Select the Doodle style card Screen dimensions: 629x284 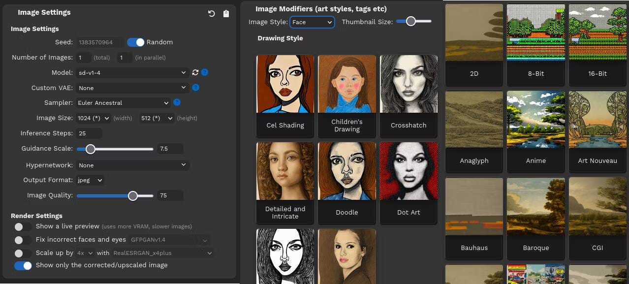[347, 183]
